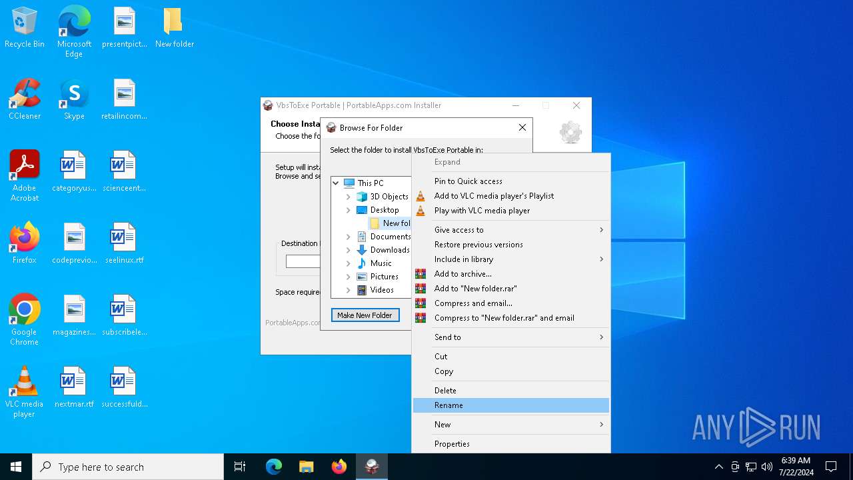Select the New folder tree item
The image size is (853, 480).
click(x=391, y=223)
